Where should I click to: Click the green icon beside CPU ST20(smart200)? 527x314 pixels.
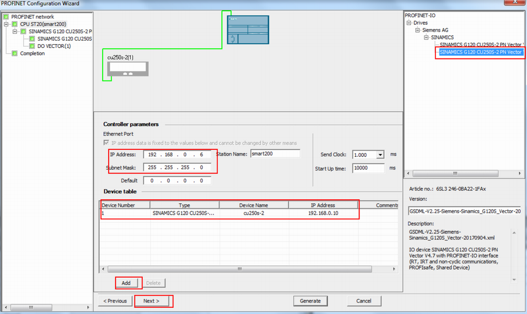tap(15, 24)
